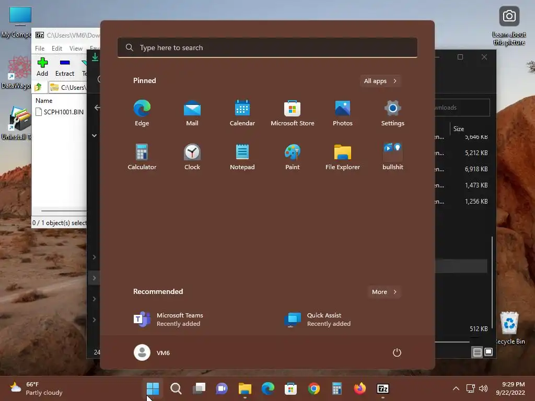Select the Recycle Bin desktop icon
The width and height of the screenshot is (535, 401).
509,328
